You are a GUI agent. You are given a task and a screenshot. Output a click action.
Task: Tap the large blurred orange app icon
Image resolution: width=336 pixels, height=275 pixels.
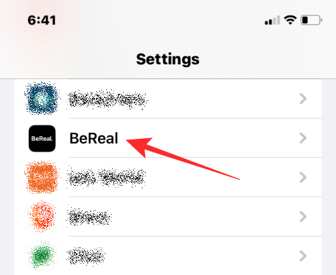point(42,177)
